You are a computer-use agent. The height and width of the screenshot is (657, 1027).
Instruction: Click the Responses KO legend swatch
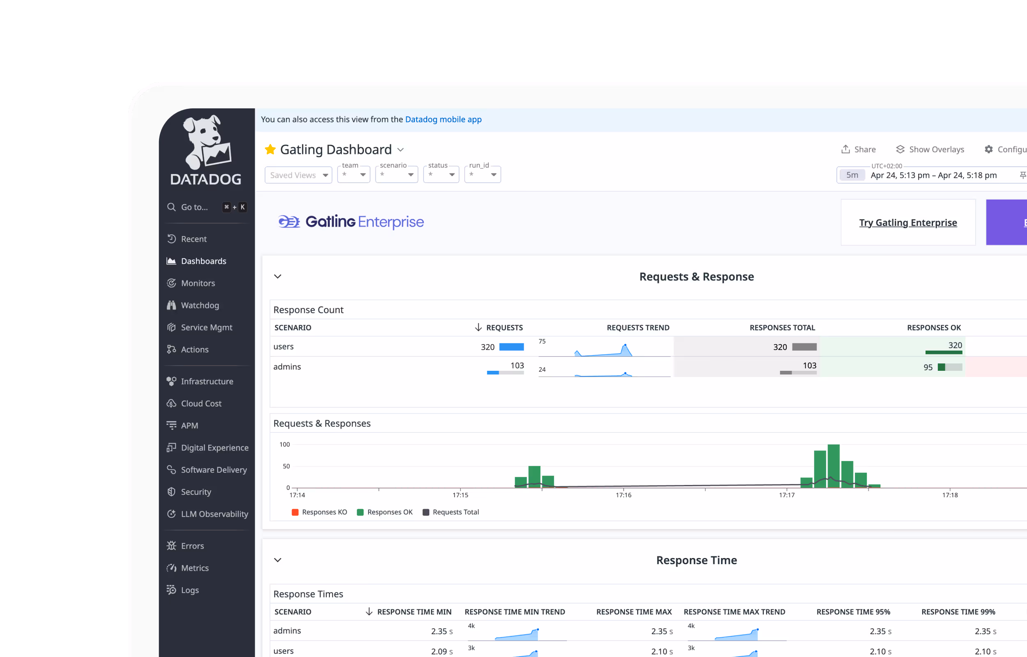[x=295, y=512]
